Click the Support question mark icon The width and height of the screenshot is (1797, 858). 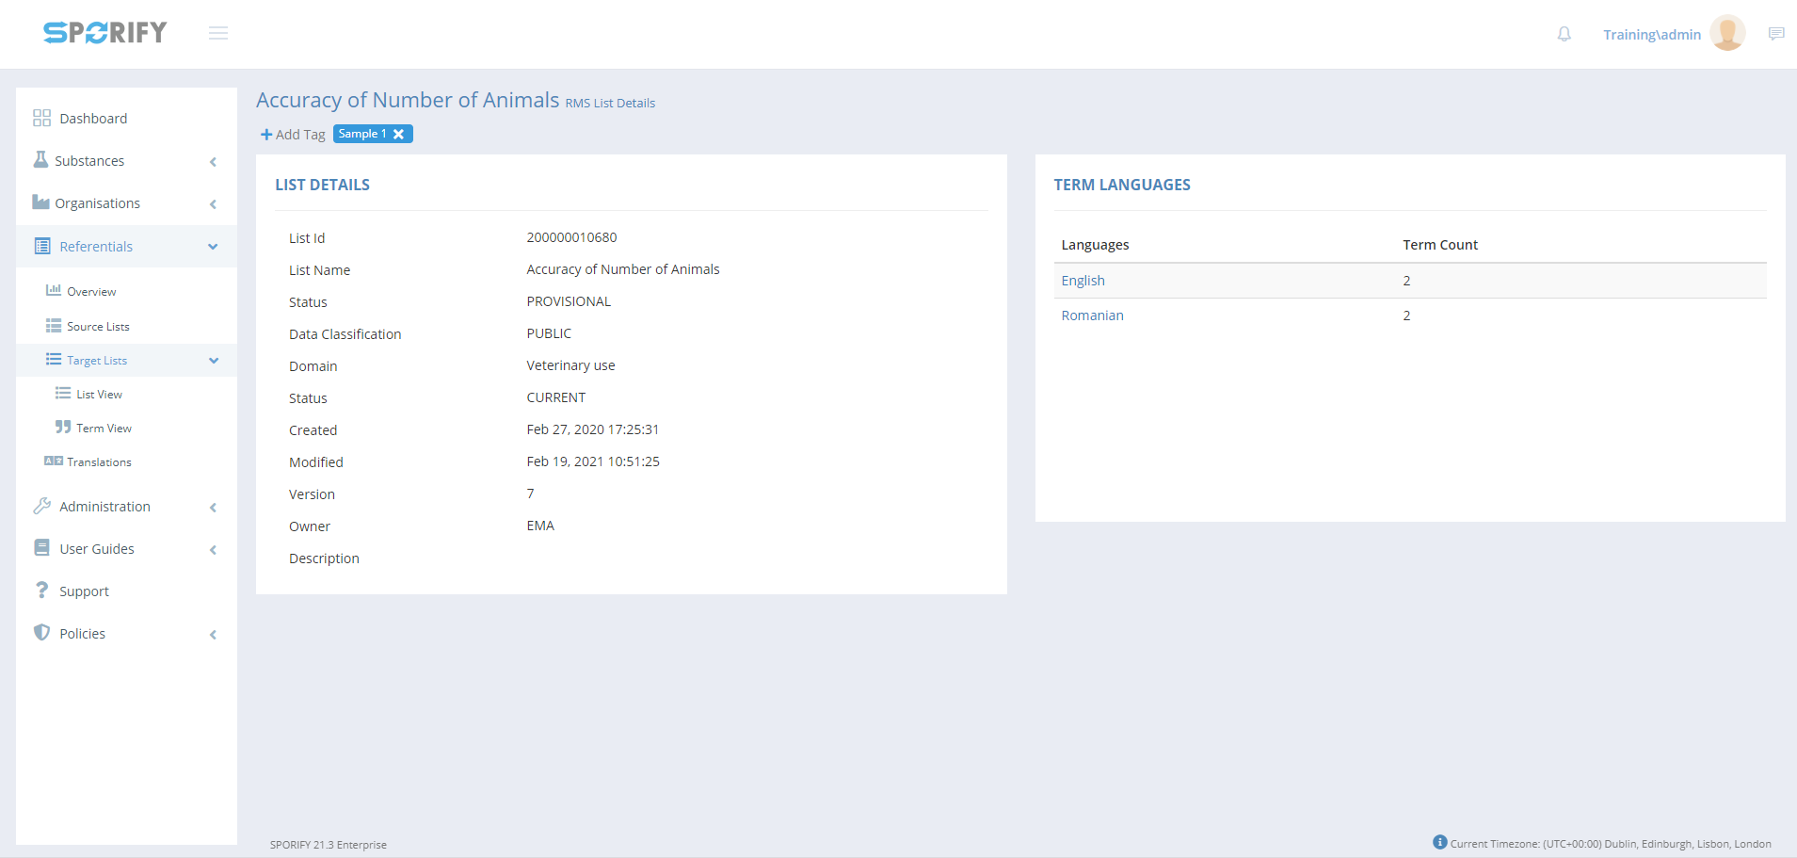point(41,591)
